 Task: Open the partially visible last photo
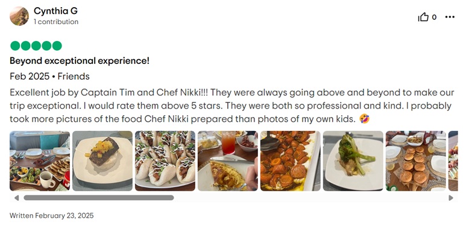[453, 161]
